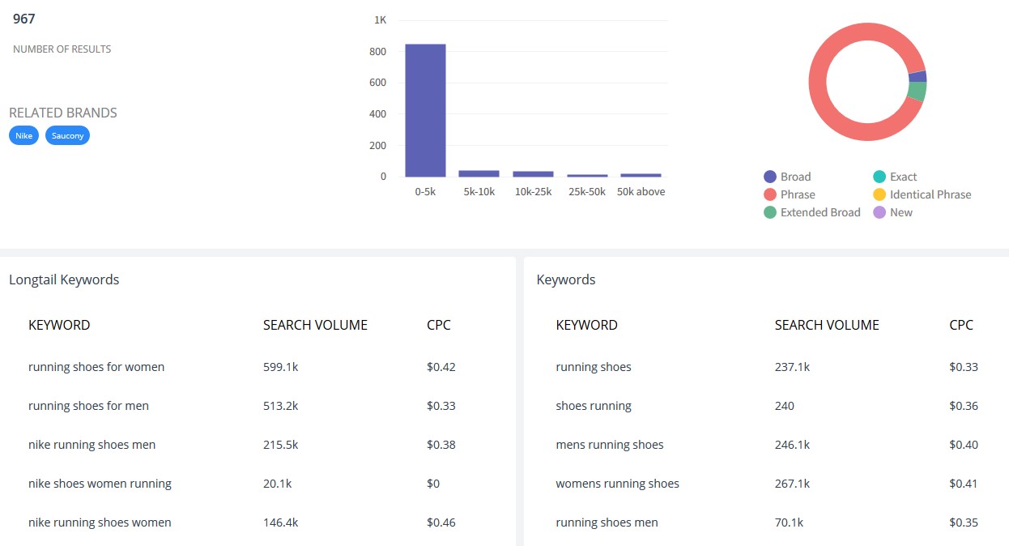Screen dimensions: 1009x546
Task: Toggle the New legend entry
Action: (892, 212)
